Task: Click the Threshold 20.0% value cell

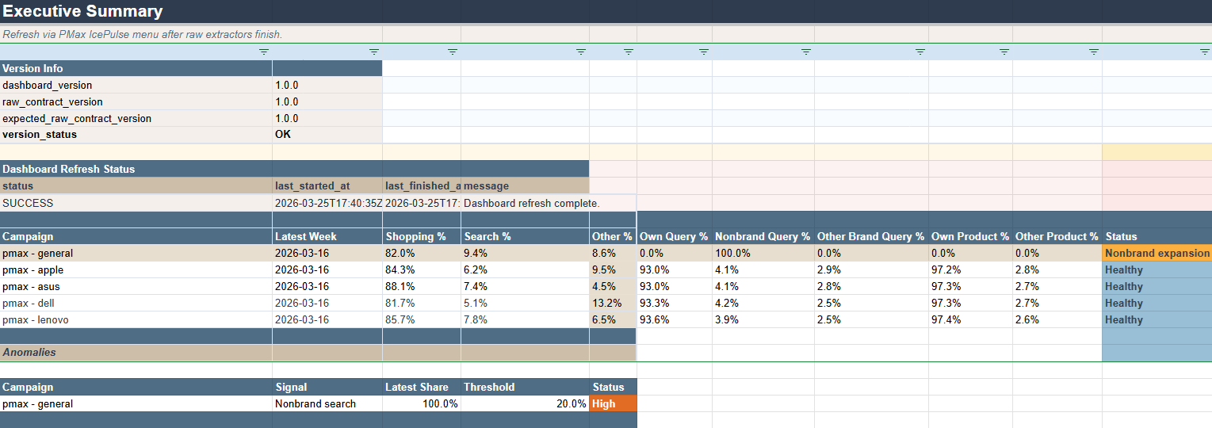Action: (x=524, y=404)
